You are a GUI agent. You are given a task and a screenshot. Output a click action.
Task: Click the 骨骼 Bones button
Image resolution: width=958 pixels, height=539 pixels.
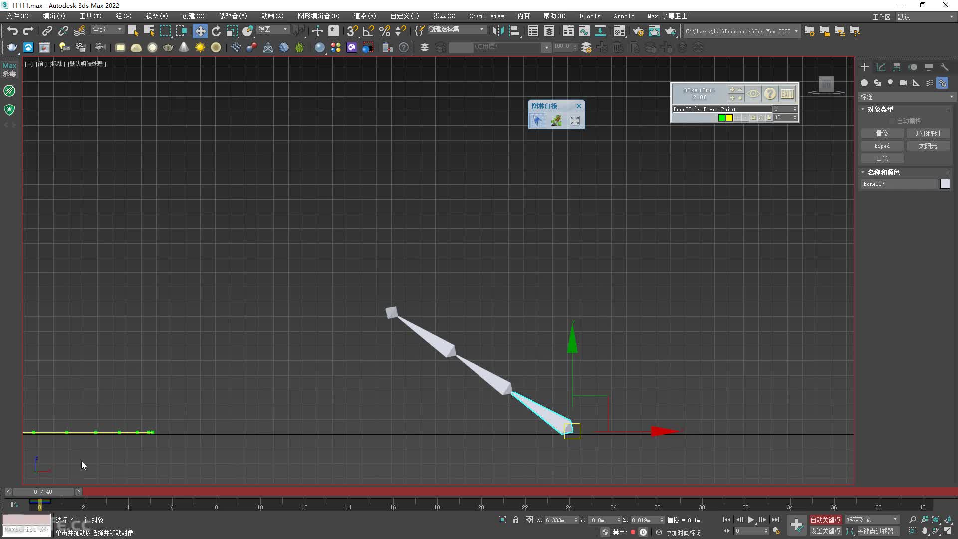pyautogui.click(x=882, y=133)
